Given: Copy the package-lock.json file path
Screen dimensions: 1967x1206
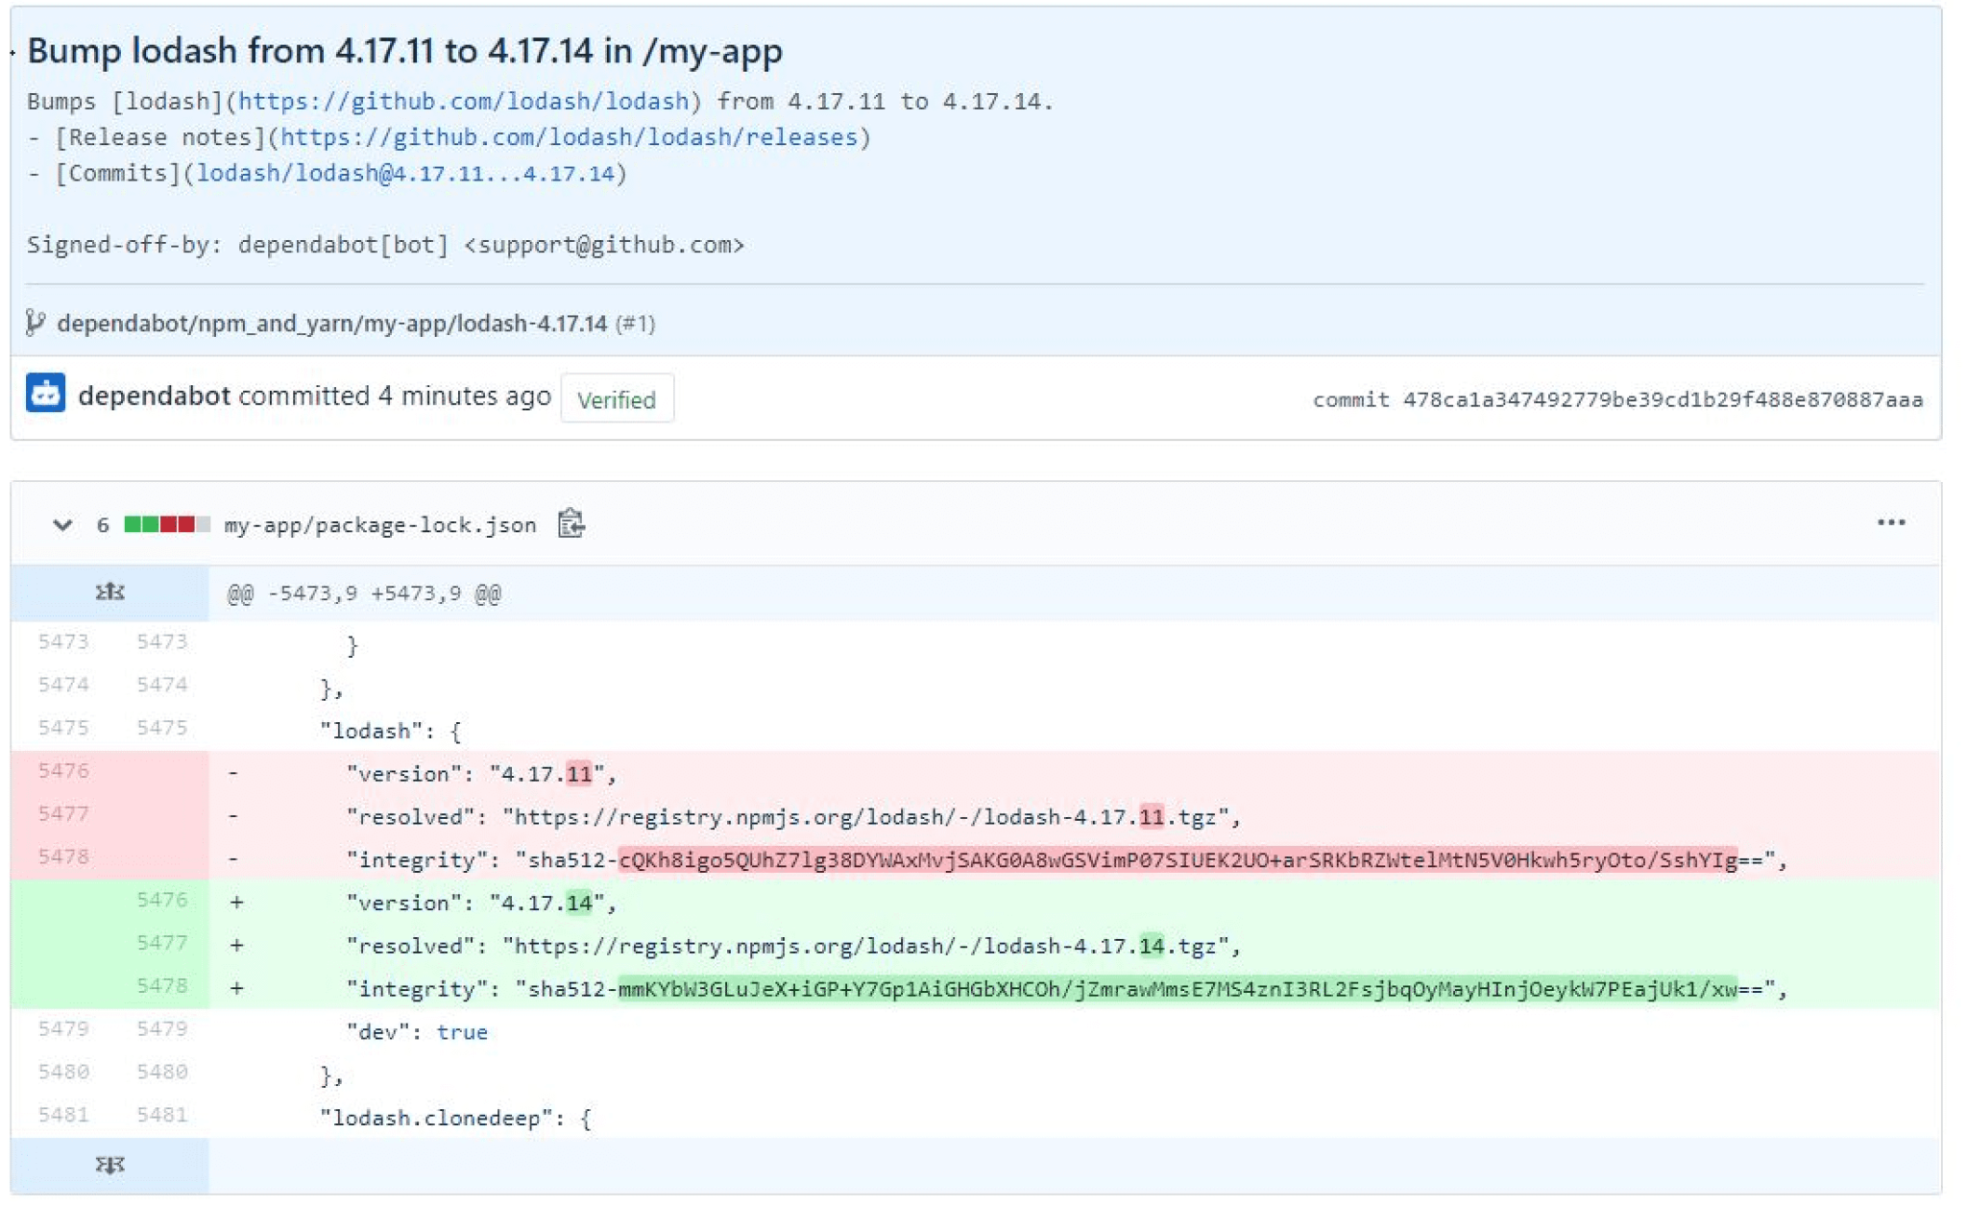Looking at the screenshot, I should pyautogui.click(x=571, y=523).
